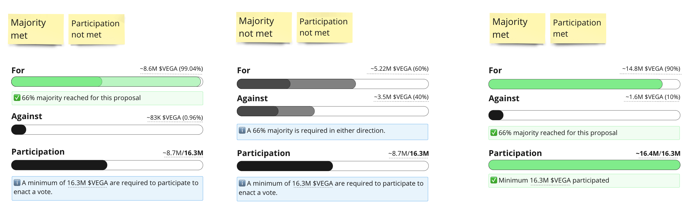Select the 'Against' label in middle panel
The image size is (690, 222).
tap(252, 98)
